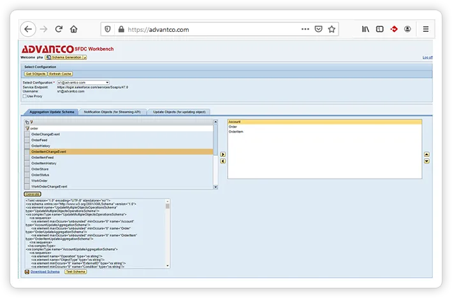Click the Advantco logo

point(48,49)
